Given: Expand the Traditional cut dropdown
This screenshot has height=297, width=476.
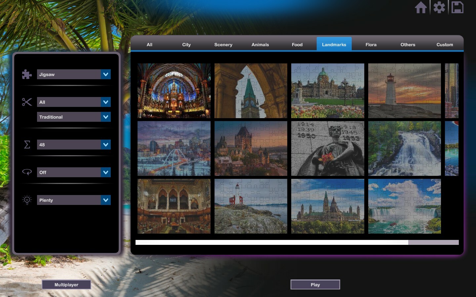Looking at the screenshot, I should 73,117.
